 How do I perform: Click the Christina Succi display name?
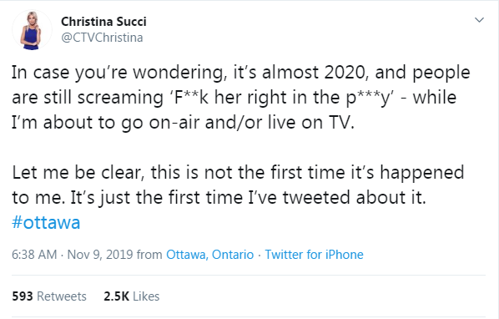pyautogui.click(x=103, y=22)
